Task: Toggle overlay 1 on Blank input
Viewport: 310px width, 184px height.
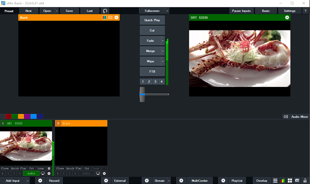Action: [58, 173]
